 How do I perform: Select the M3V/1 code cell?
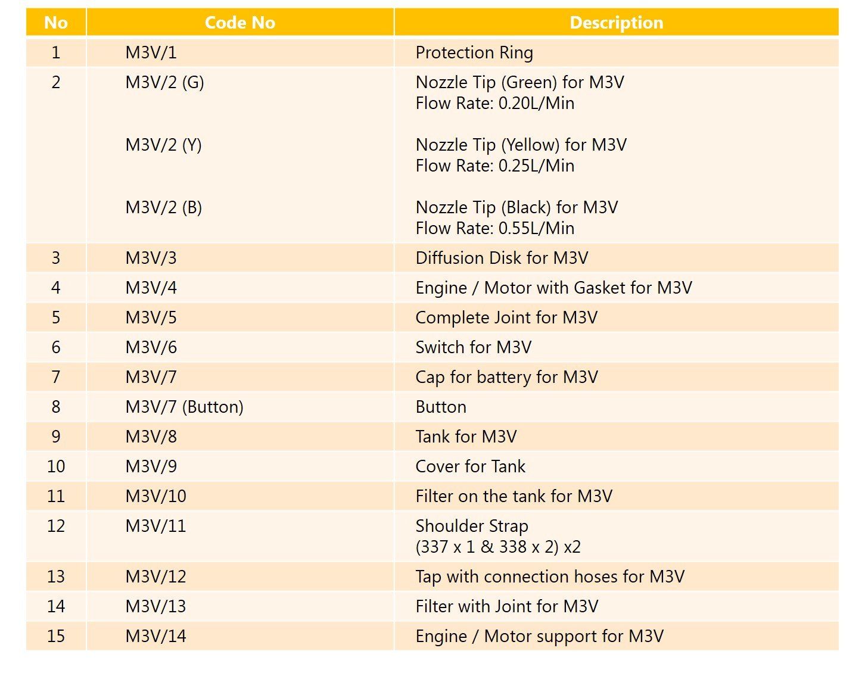pyautogui.click(x=151, y=52)
